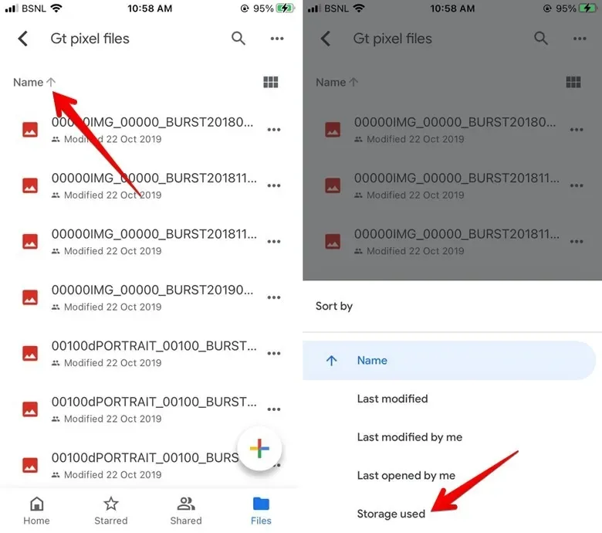Tap ascending arrow beside Name in Sort by

(331, 361)
